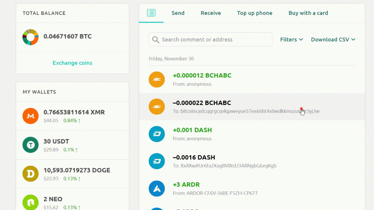Open the 0.76653811614 XMR wallet
This screenshot has width=374, height=210.
tap(73, 116)
